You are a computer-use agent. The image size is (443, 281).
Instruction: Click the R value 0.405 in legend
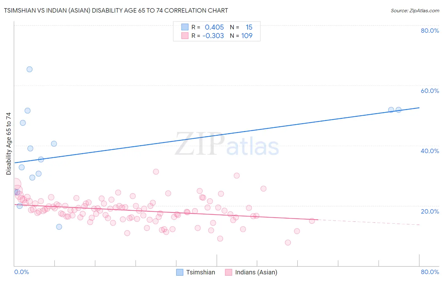click(x=214, y=27)
